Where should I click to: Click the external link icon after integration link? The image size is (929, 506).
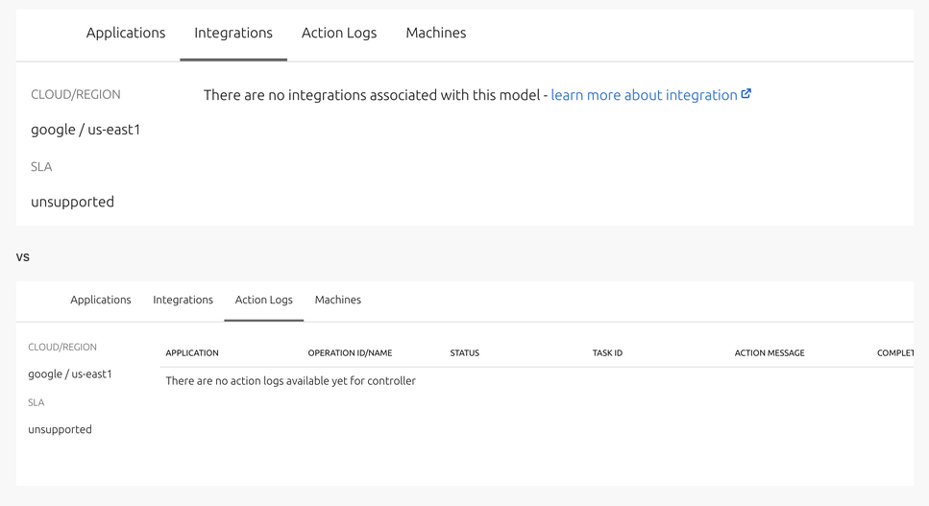coord(746,94)
